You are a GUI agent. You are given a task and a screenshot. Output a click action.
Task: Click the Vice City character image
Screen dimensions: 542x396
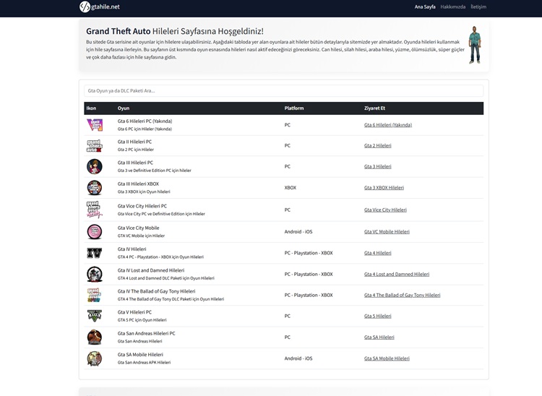pyautogui.click(x=474, y=46)
